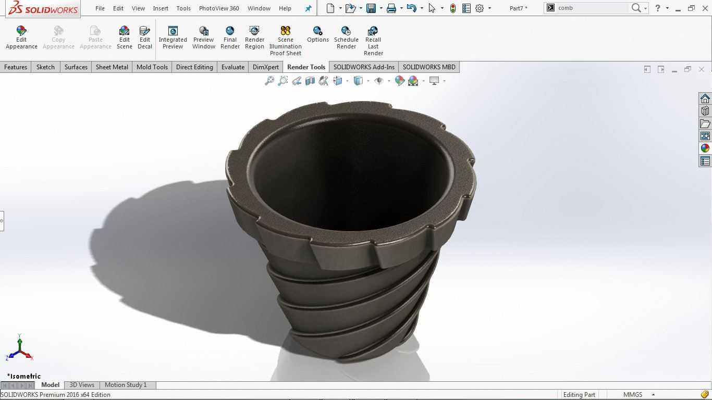This screenshot has height=400, width=712.
Task: Expand Undo history dropdown arrow
Action: (x=422, y=8)
